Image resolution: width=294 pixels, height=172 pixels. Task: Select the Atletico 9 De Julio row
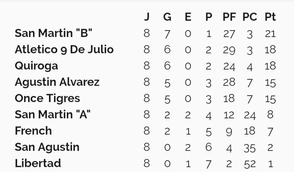point(145,50)
